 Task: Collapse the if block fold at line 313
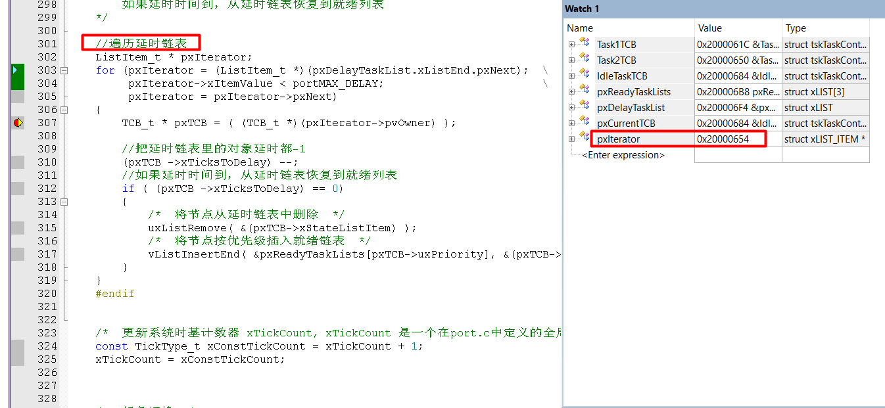tap(64, 202)
